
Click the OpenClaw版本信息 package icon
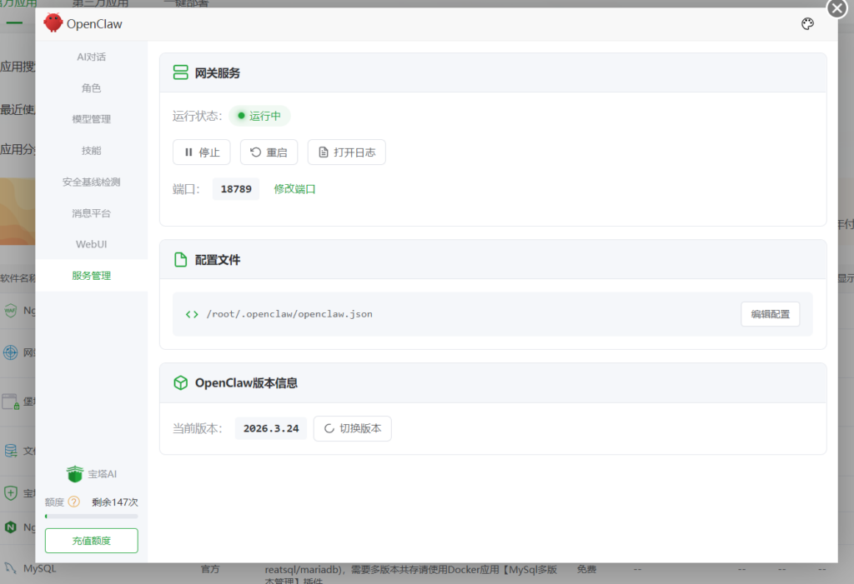point(180,383)
